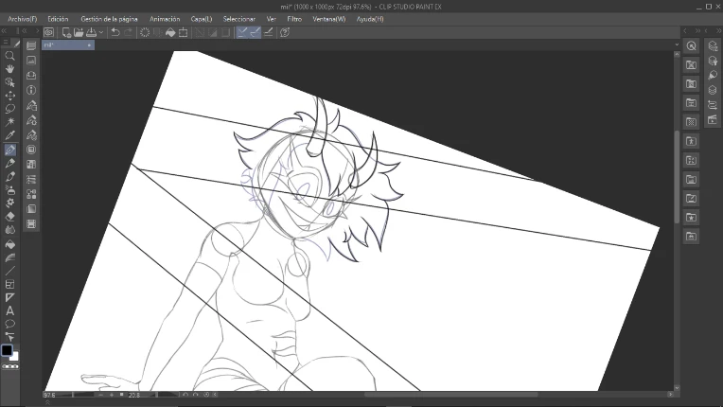Open the Animación menu
This screenshot has height=407, width=723.
(x=165, y=19)
